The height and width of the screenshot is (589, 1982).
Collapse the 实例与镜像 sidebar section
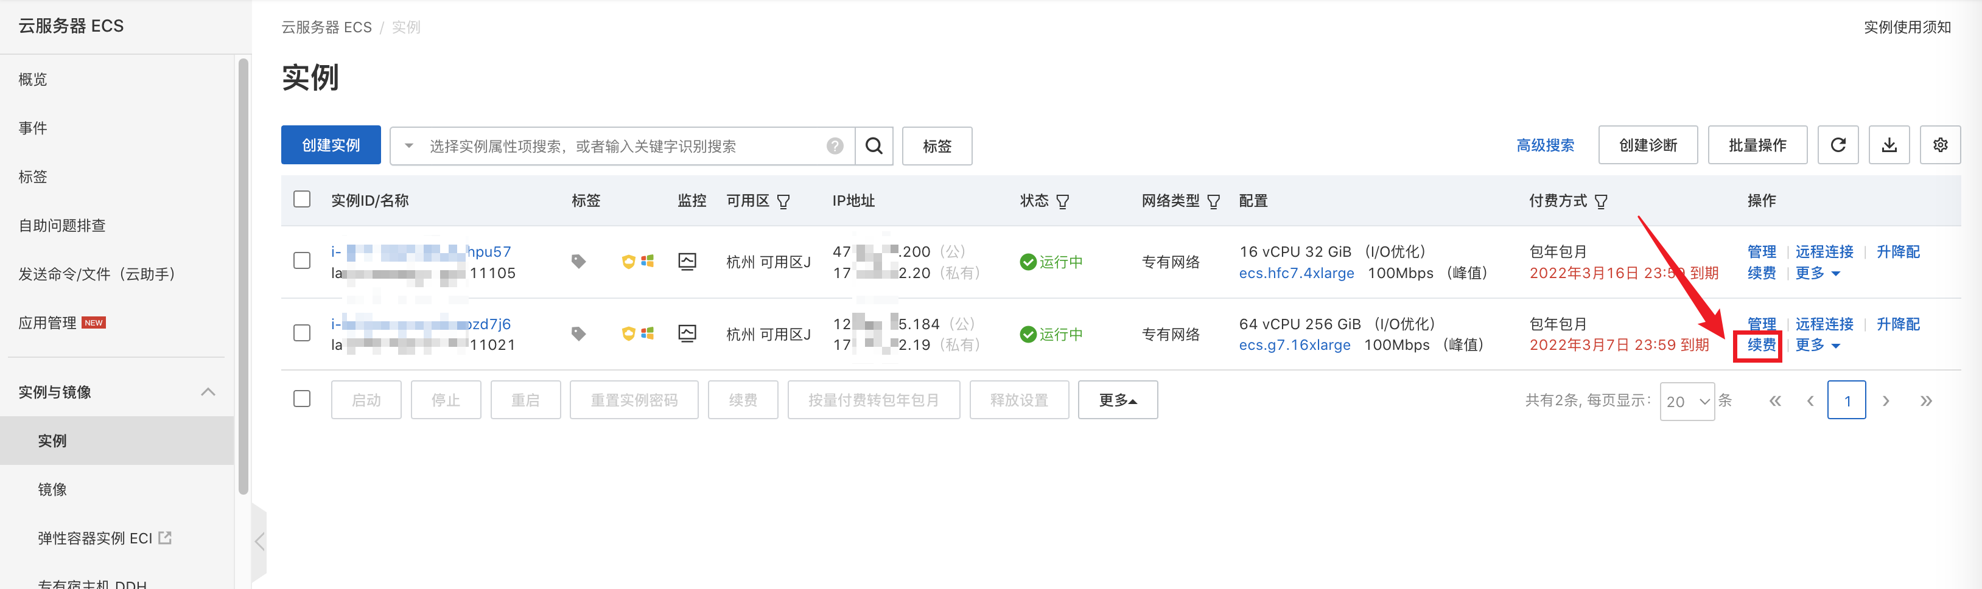[208, 392]
